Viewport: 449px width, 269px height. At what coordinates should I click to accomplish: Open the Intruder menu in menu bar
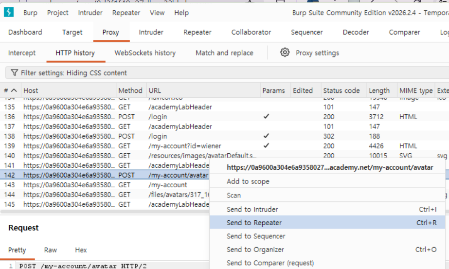click(x=90, y=13)
